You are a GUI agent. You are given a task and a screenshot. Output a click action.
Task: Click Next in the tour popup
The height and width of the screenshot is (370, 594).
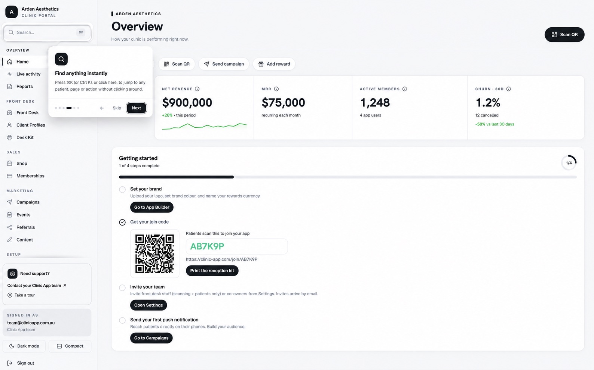(137, 108)
